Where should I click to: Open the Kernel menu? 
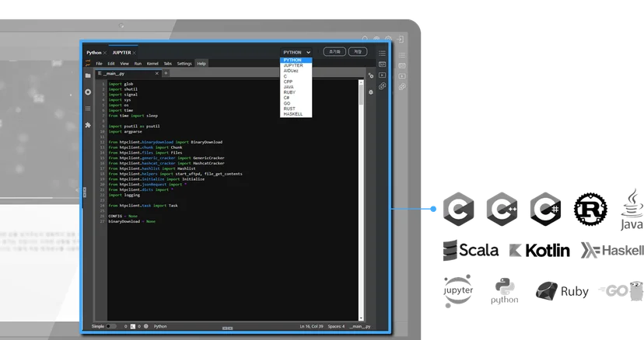point(152,64)
